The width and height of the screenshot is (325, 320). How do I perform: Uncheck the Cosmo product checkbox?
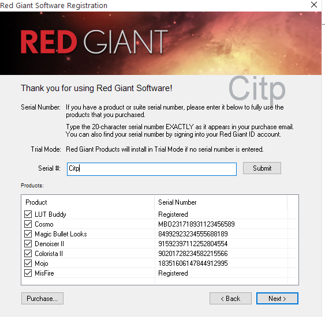28,224
